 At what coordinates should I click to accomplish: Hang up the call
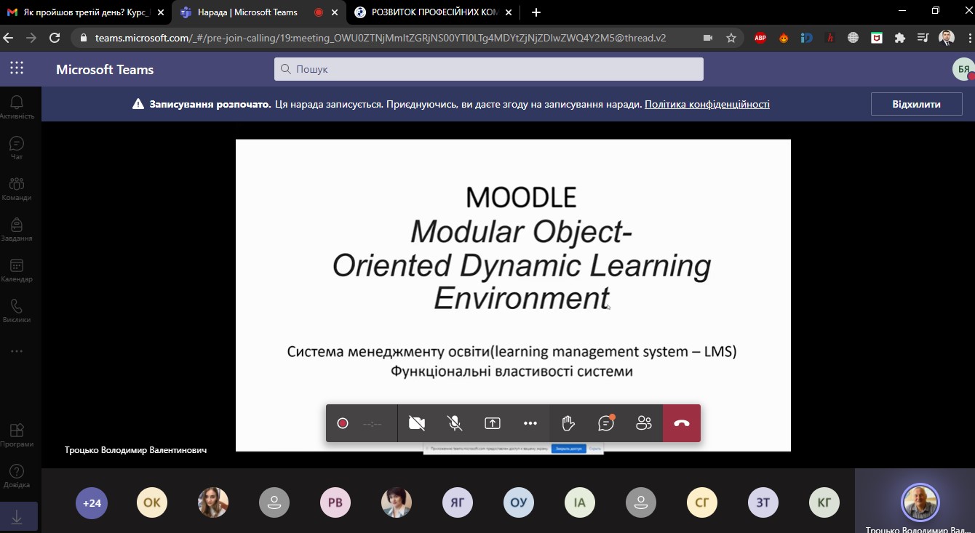click(x=682, y=423)
